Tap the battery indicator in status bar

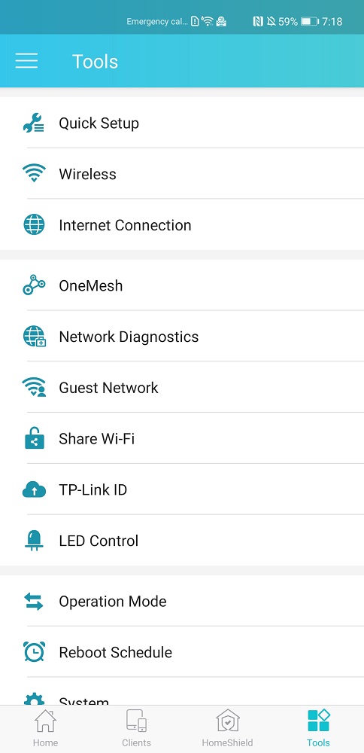[310, 22]
